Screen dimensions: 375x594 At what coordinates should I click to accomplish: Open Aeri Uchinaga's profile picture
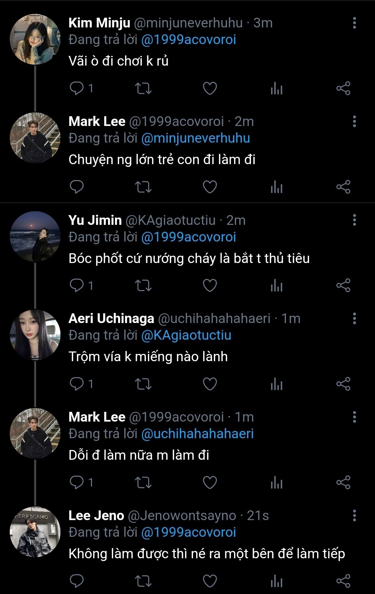(35, 335)
